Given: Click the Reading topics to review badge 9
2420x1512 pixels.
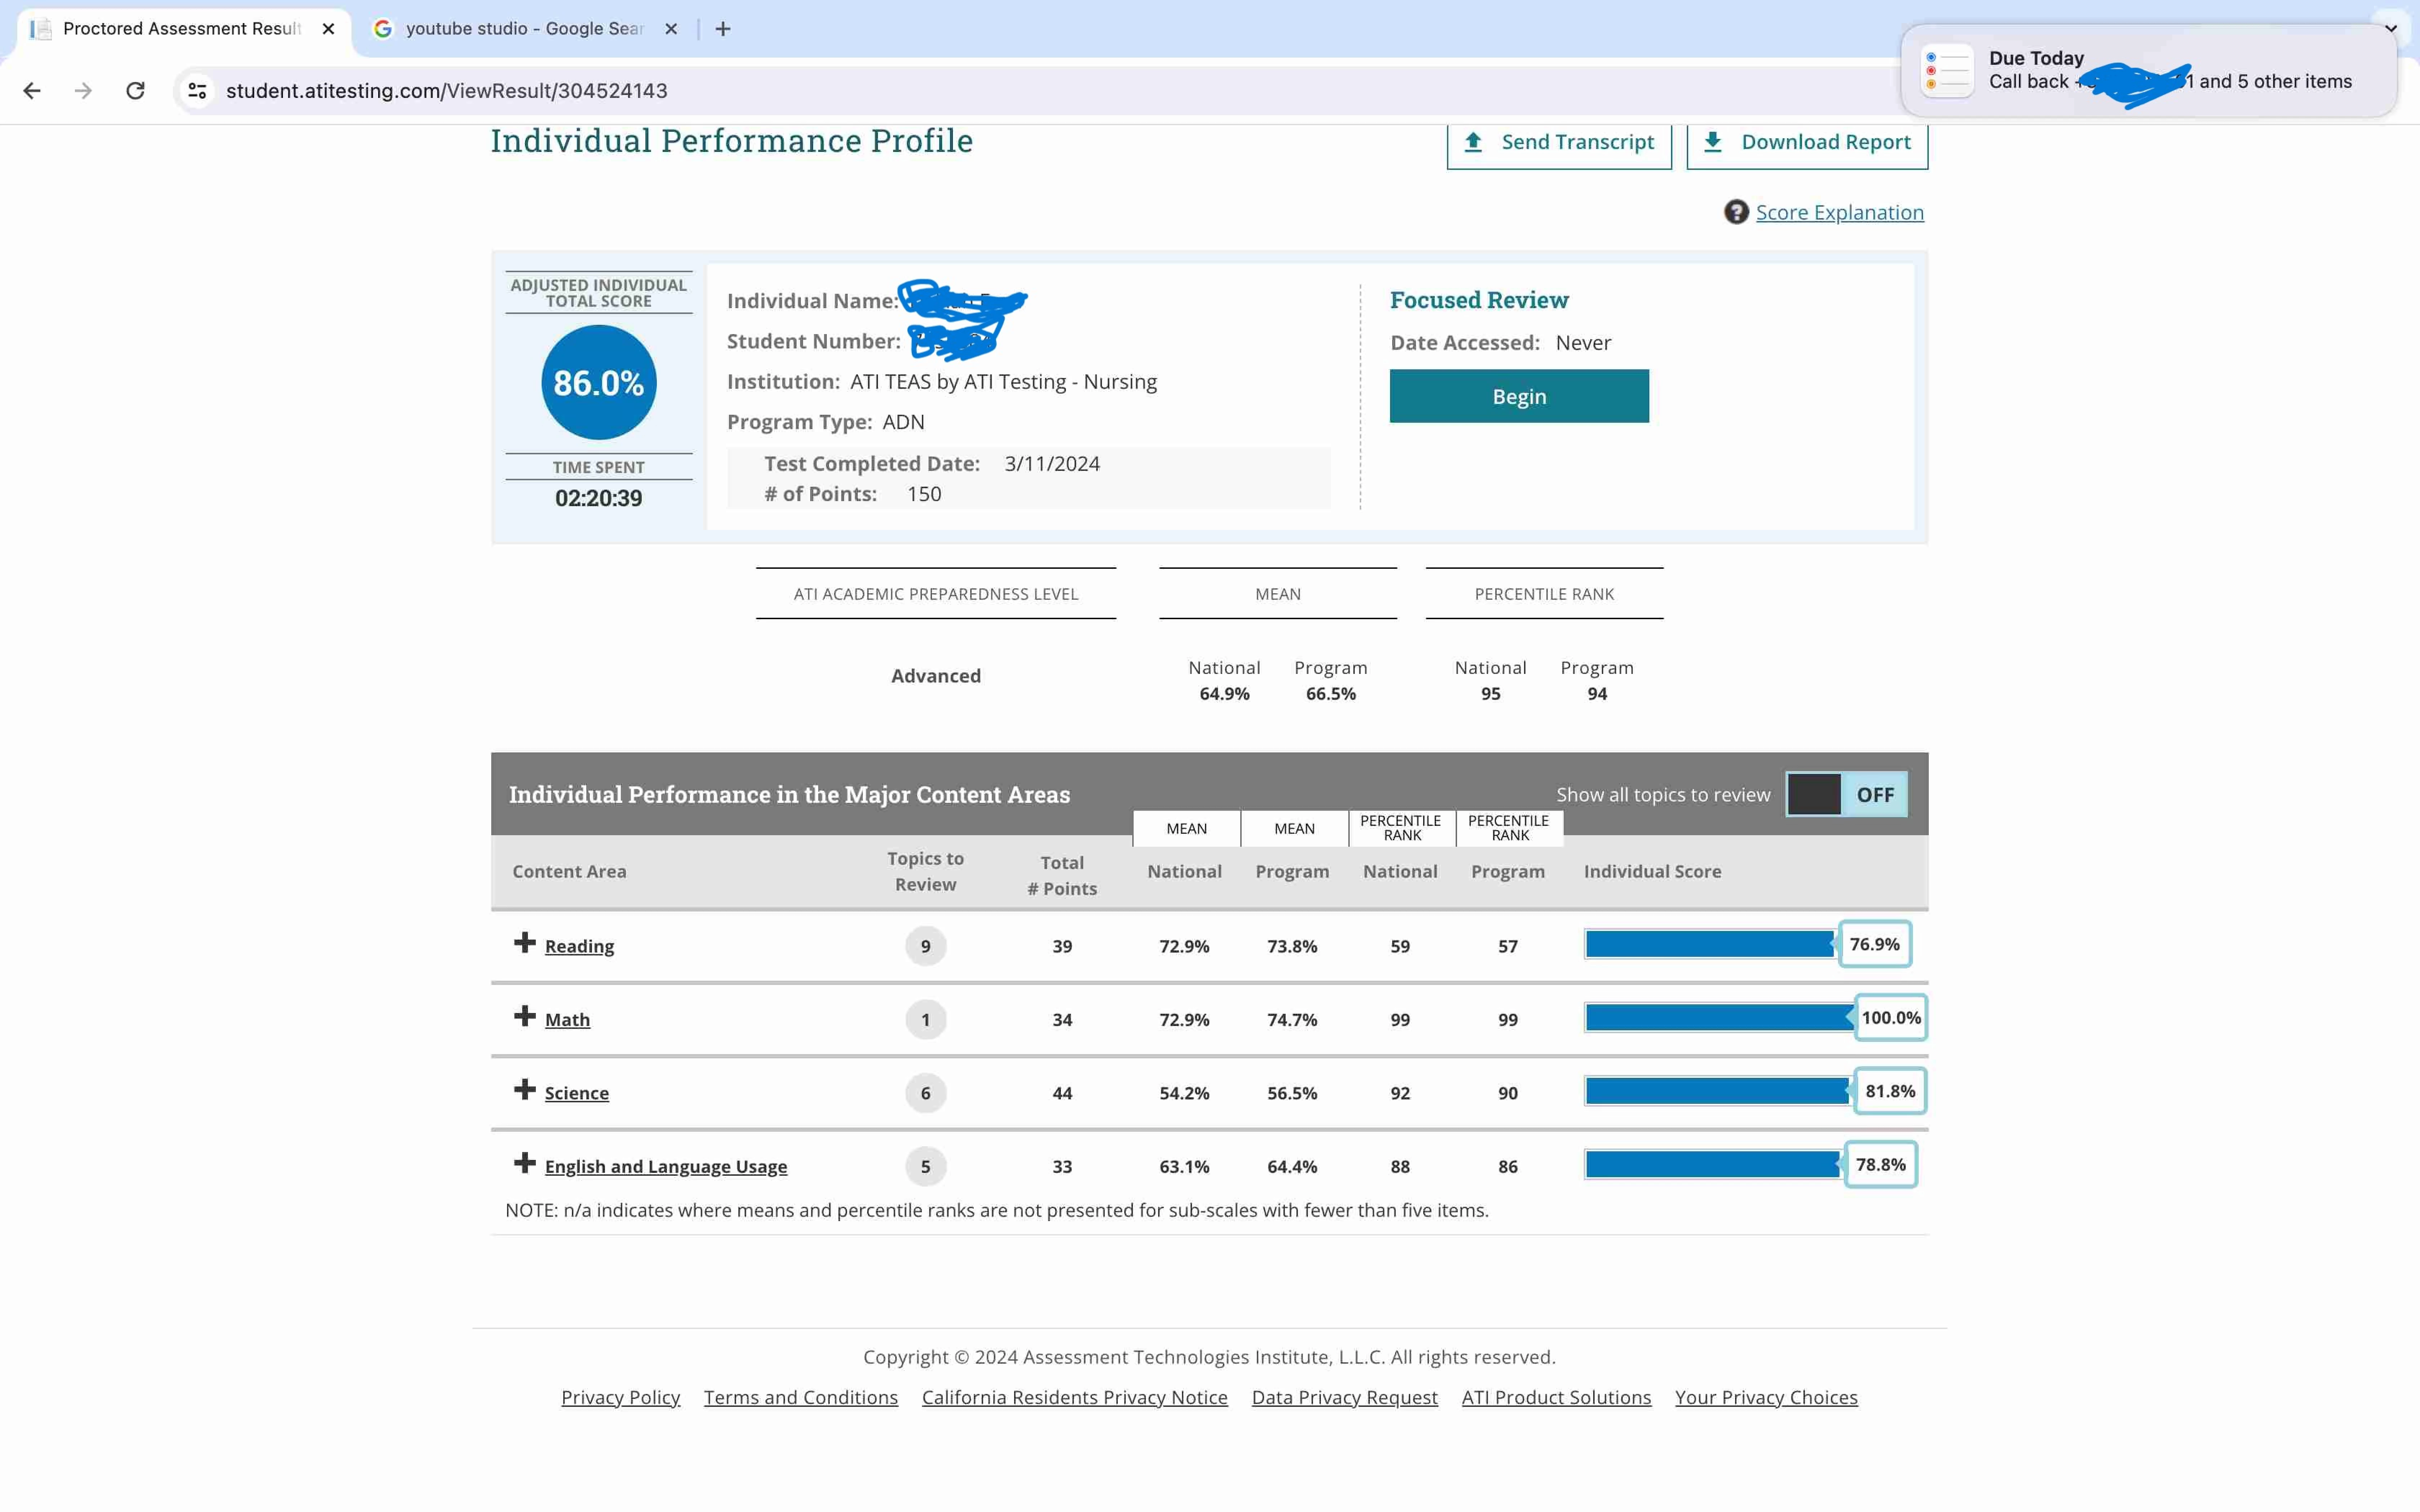Looking at the screenshot, I should point(926,946).
